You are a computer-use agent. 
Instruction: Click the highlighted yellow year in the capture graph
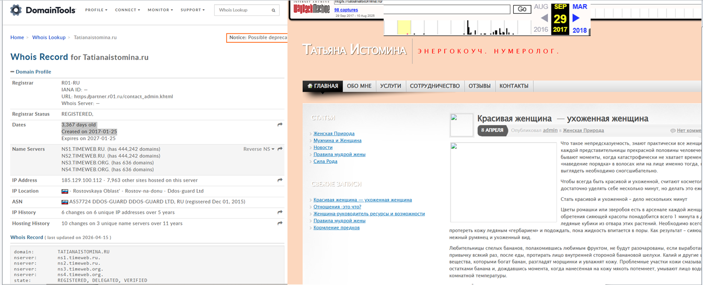tap(404, 27)
